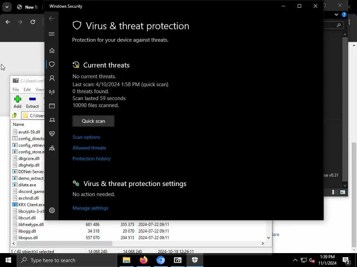Image resolution: width=357 pixels, height=267 pixels.
Task: Select libfreetype.dll in 7-Zip list
Action: pos(31,225)
